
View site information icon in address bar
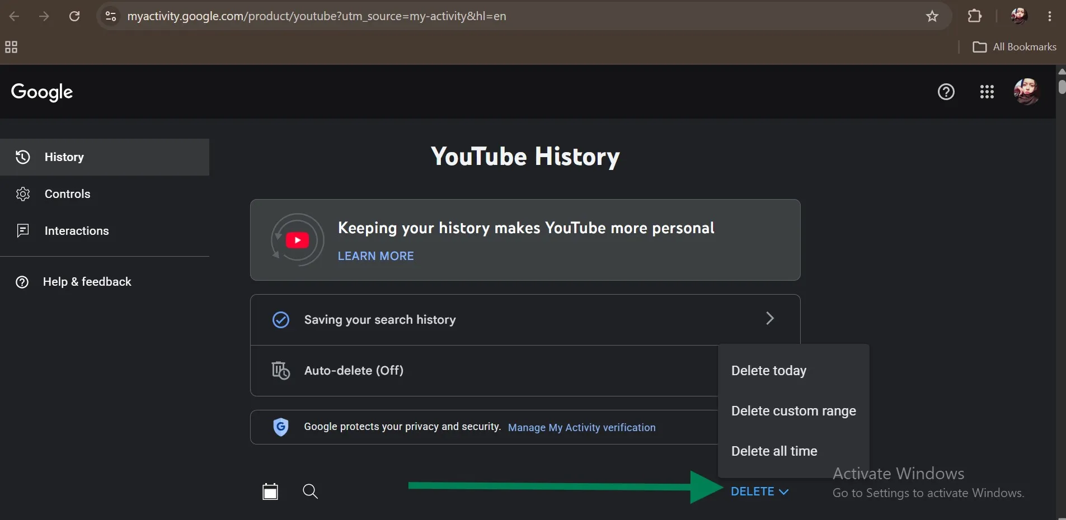point(111,16)
